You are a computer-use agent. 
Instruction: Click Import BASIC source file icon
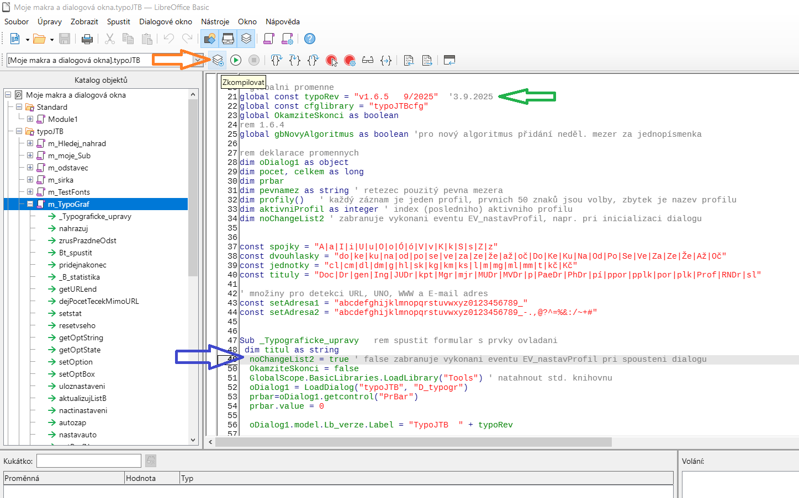[409, 60]
